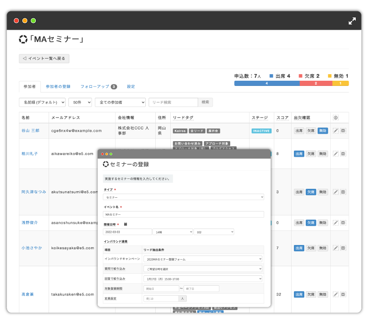Click the download icon in table header
This screenshot has height=321, width=368.
335,118
